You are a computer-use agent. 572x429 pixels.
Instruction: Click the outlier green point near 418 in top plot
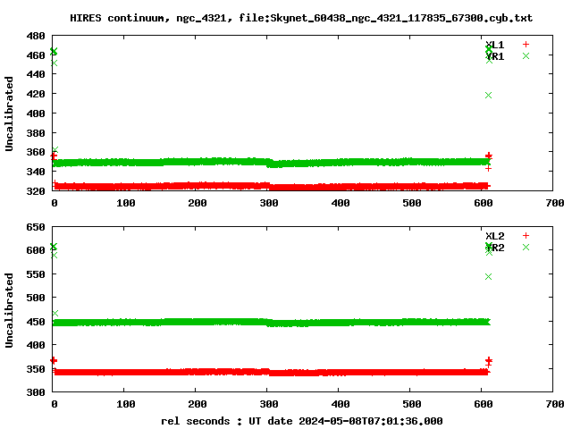pos(489,96)
